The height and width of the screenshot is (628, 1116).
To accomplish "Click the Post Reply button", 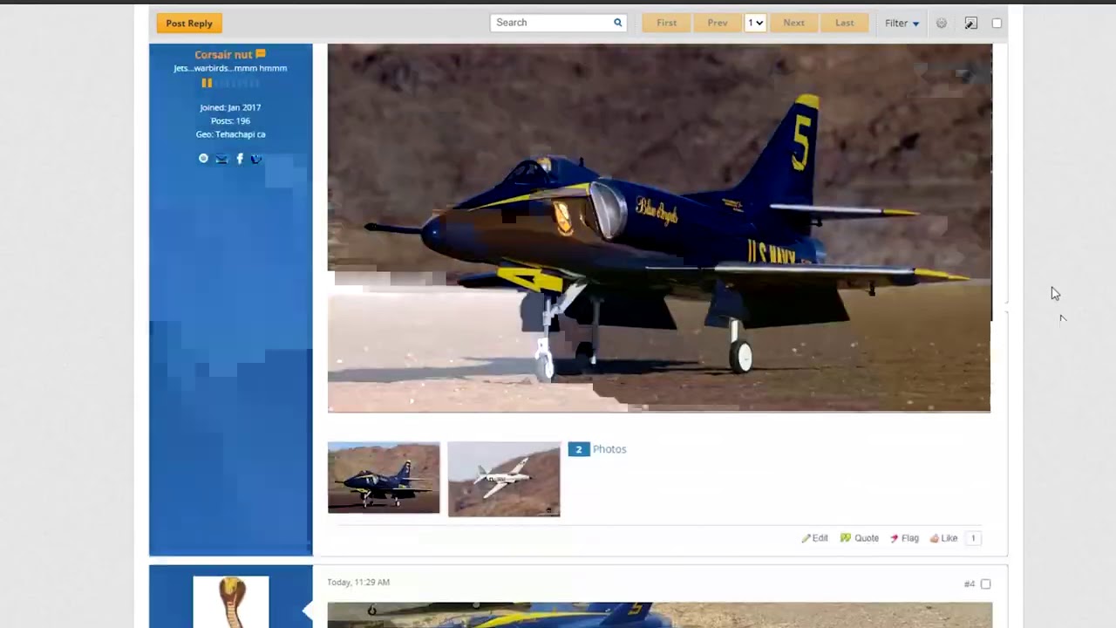I will 189,24.
